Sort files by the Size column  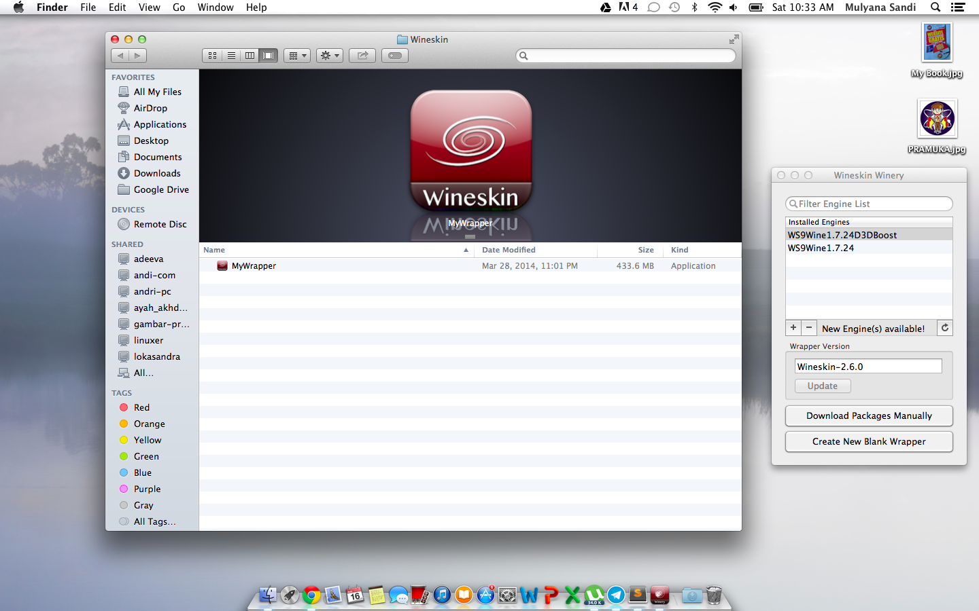(x=630, y=250)
